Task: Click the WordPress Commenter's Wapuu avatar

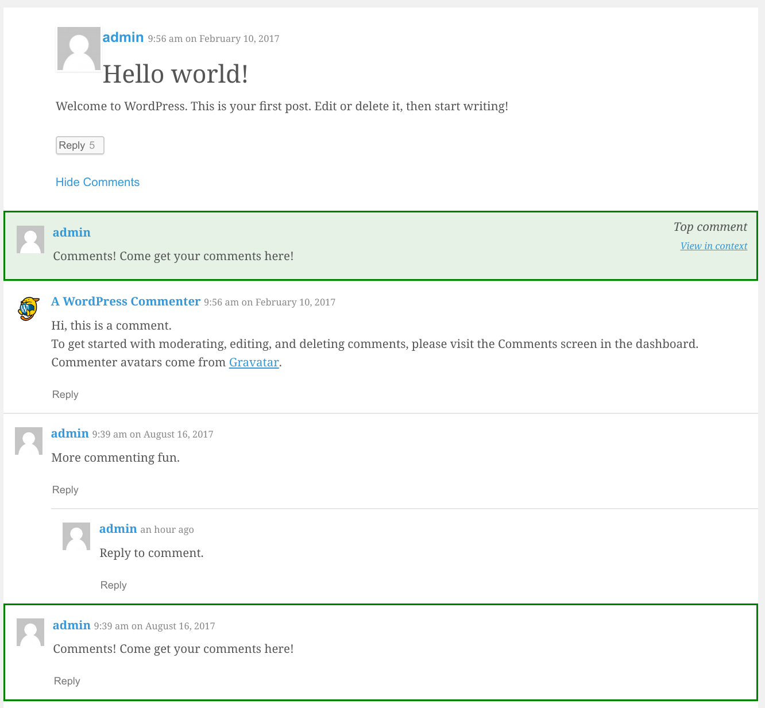Action: 28,308
